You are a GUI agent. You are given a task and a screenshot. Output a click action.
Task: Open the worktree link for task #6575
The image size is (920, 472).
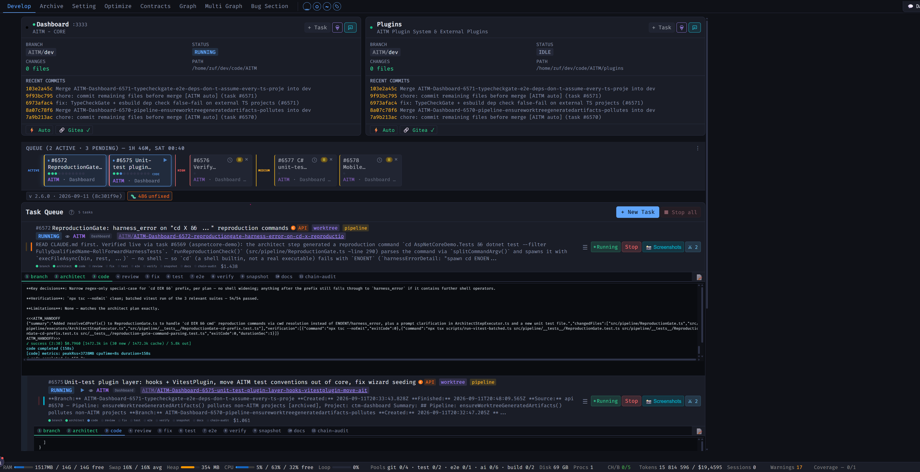(255, 391)
